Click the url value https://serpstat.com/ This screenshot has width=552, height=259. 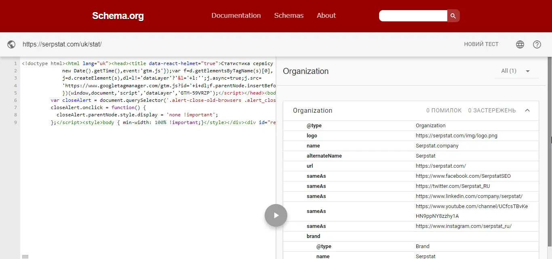coord(440,166)
